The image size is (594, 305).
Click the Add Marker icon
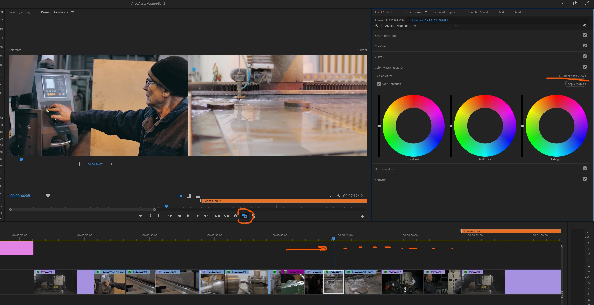tap(140, 216)
